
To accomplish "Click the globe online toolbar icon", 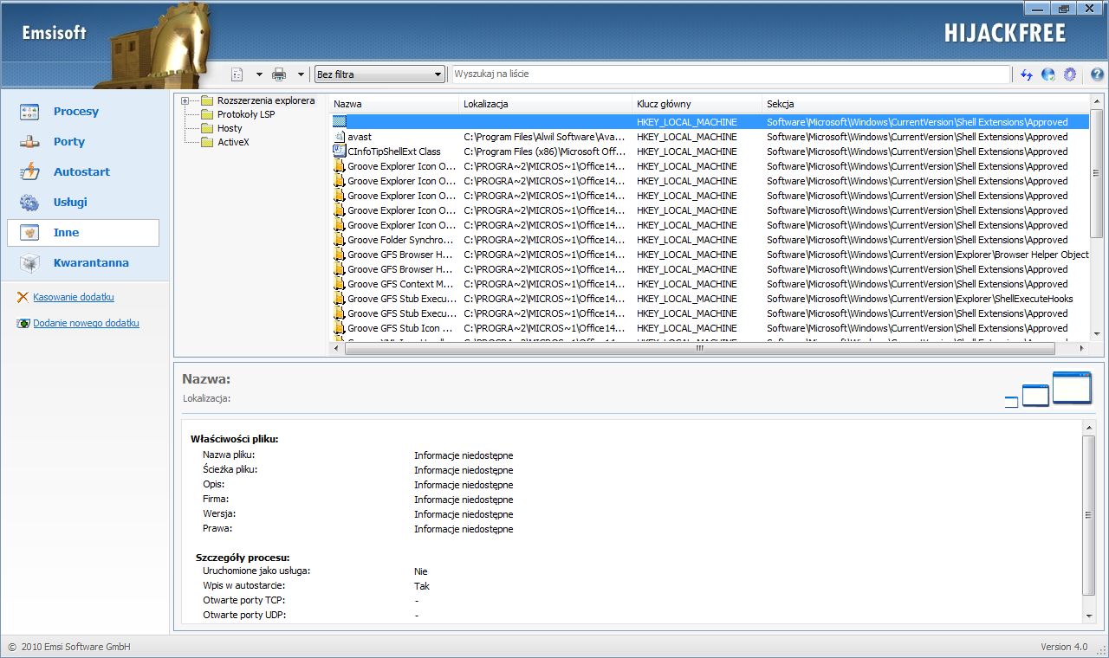I will pos(1048,74).
